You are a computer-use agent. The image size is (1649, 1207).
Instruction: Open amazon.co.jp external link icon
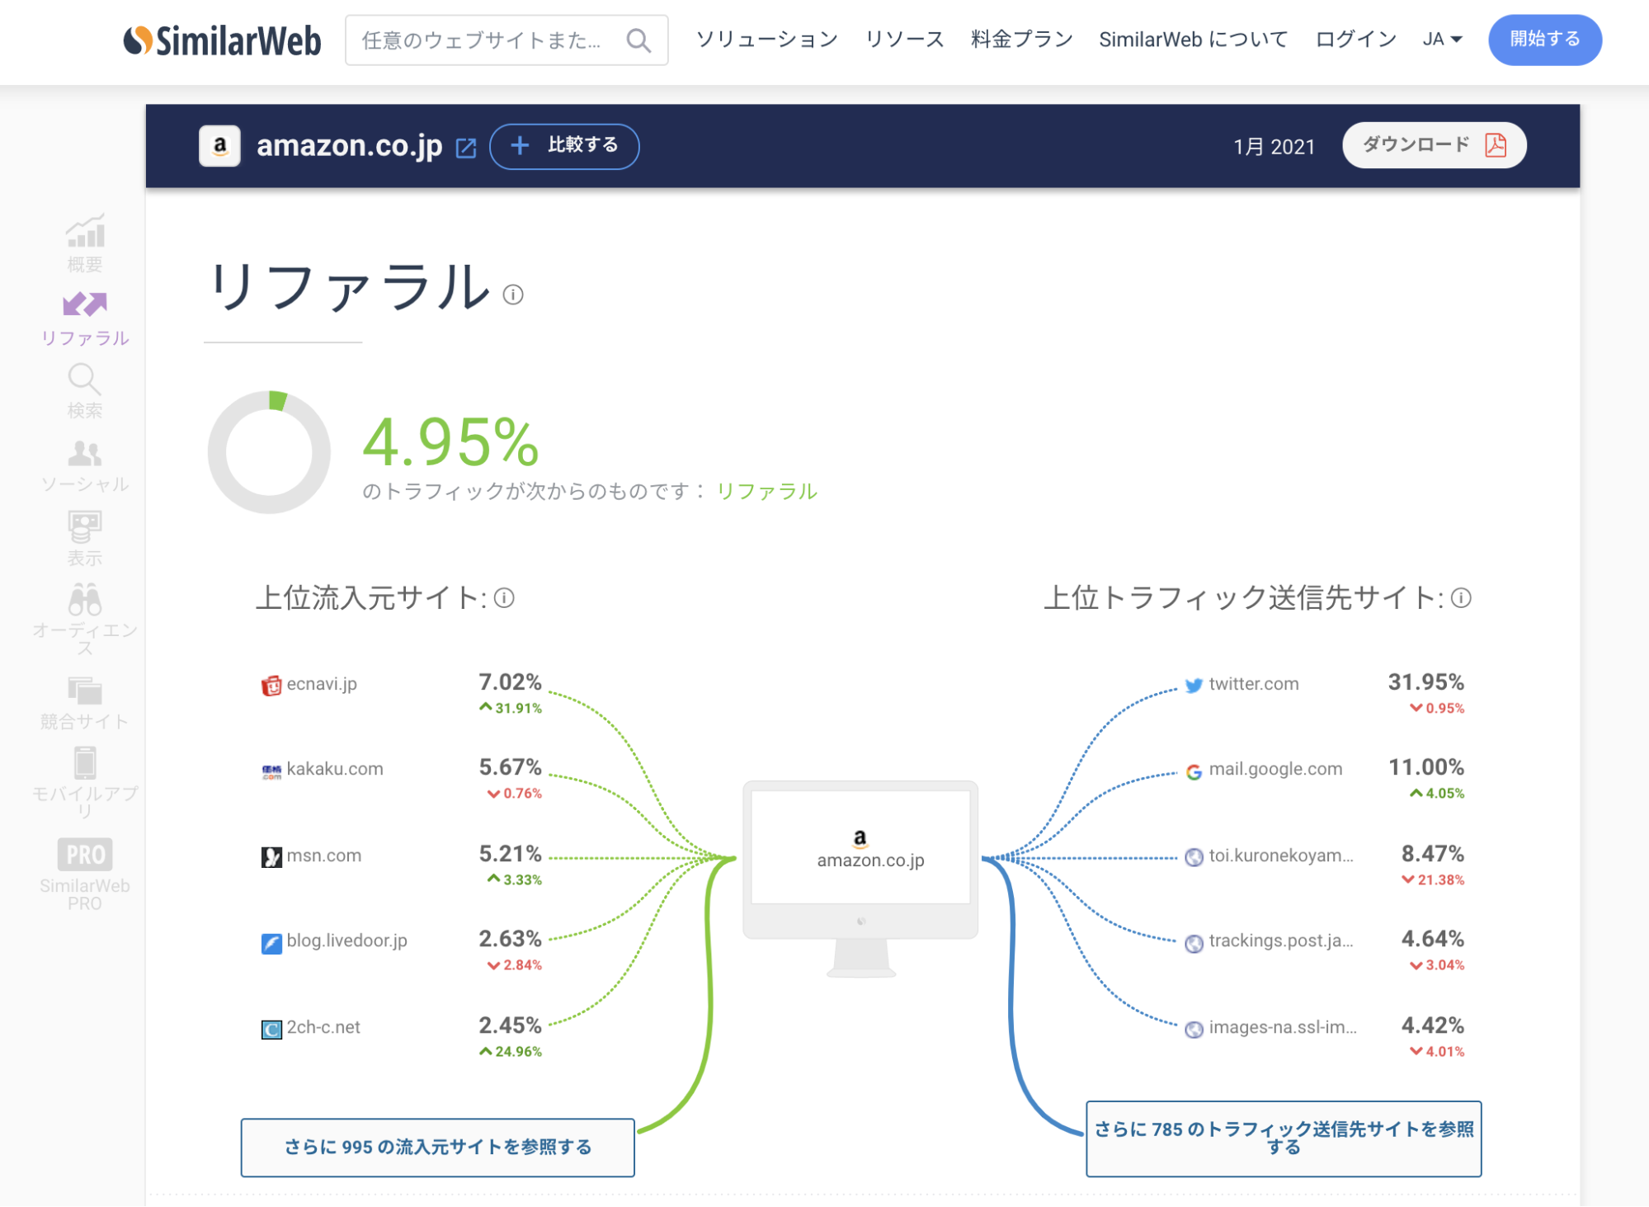pyautogui.click(x=466, y=148)
